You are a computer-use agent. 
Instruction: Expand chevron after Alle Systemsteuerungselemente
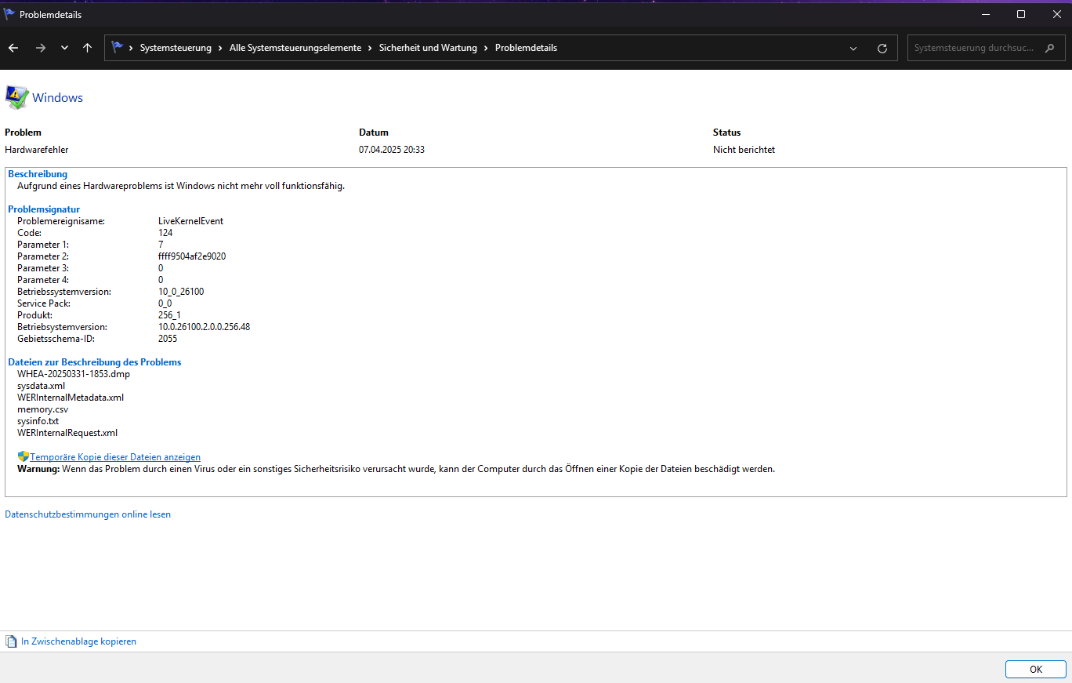pyautogui.click(x=370, y=48)
